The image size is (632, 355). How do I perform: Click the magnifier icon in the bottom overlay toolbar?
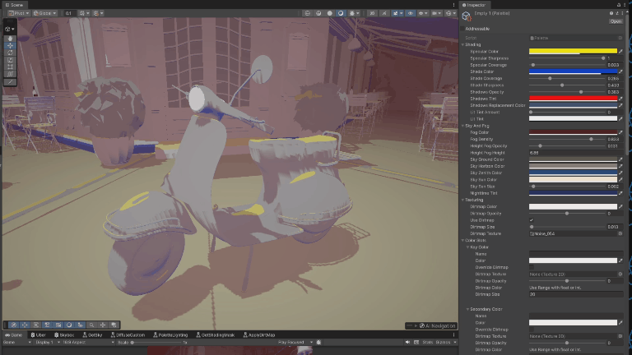(x=91, y=325)
